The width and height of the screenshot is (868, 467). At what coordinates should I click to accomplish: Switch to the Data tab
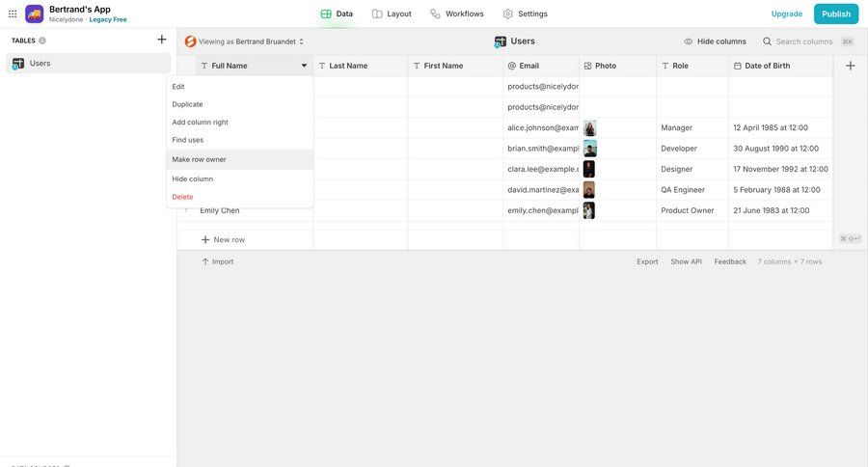337,14
